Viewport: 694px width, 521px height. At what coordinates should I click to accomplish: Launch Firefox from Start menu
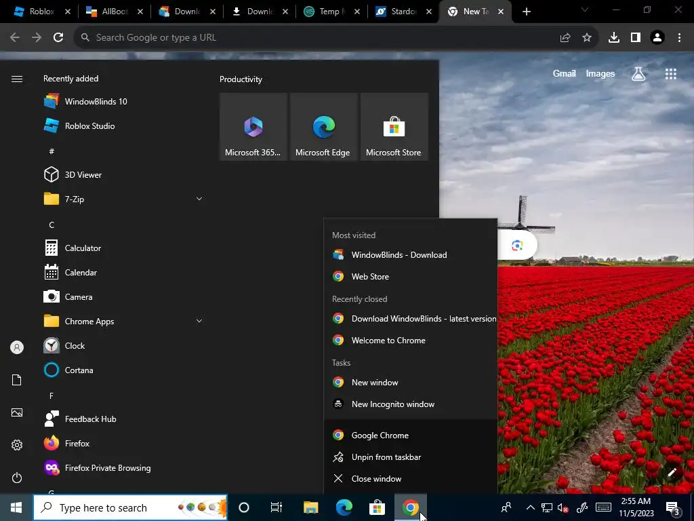point(124,444)
